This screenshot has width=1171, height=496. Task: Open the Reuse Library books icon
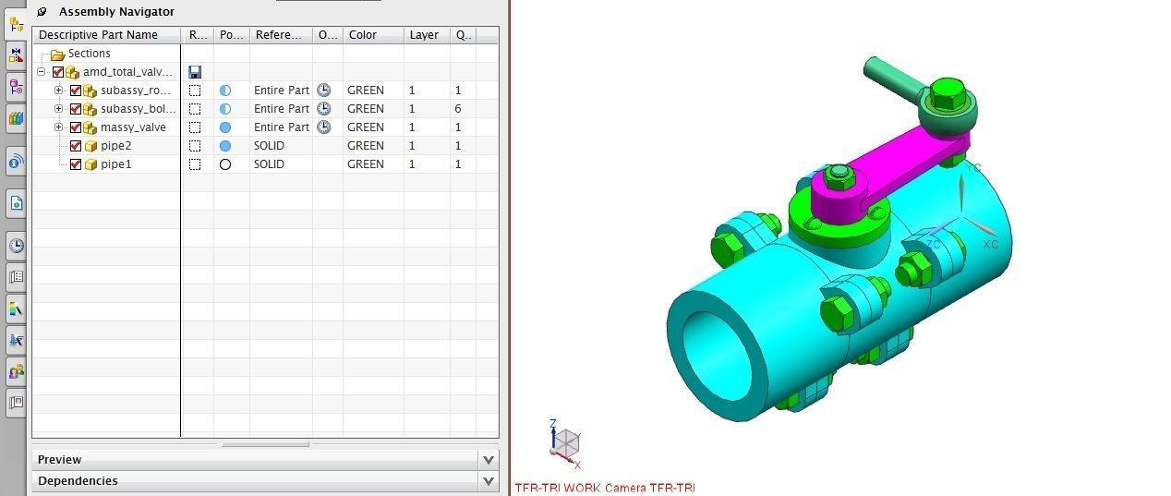(x=16, y=118)
